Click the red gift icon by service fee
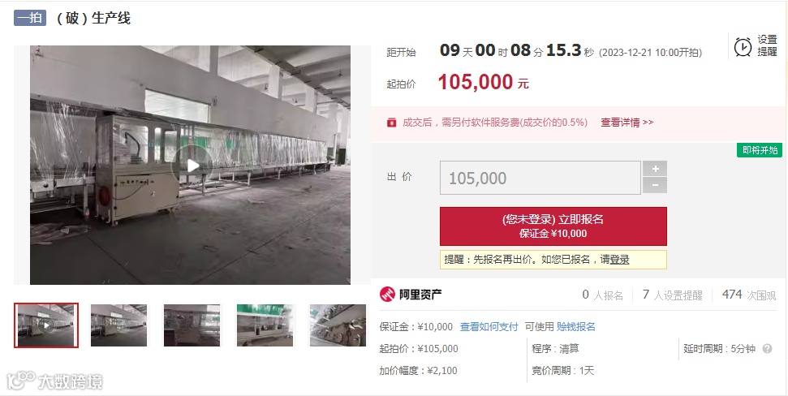 (391, 123)
